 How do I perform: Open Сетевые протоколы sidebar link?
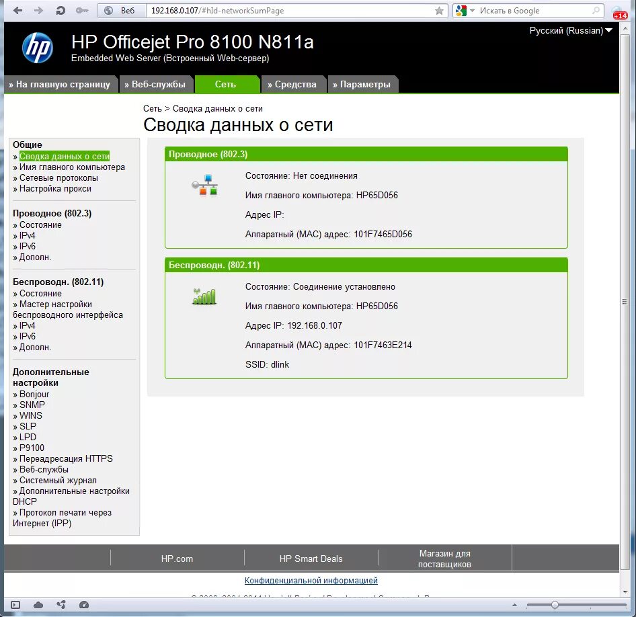58,177
